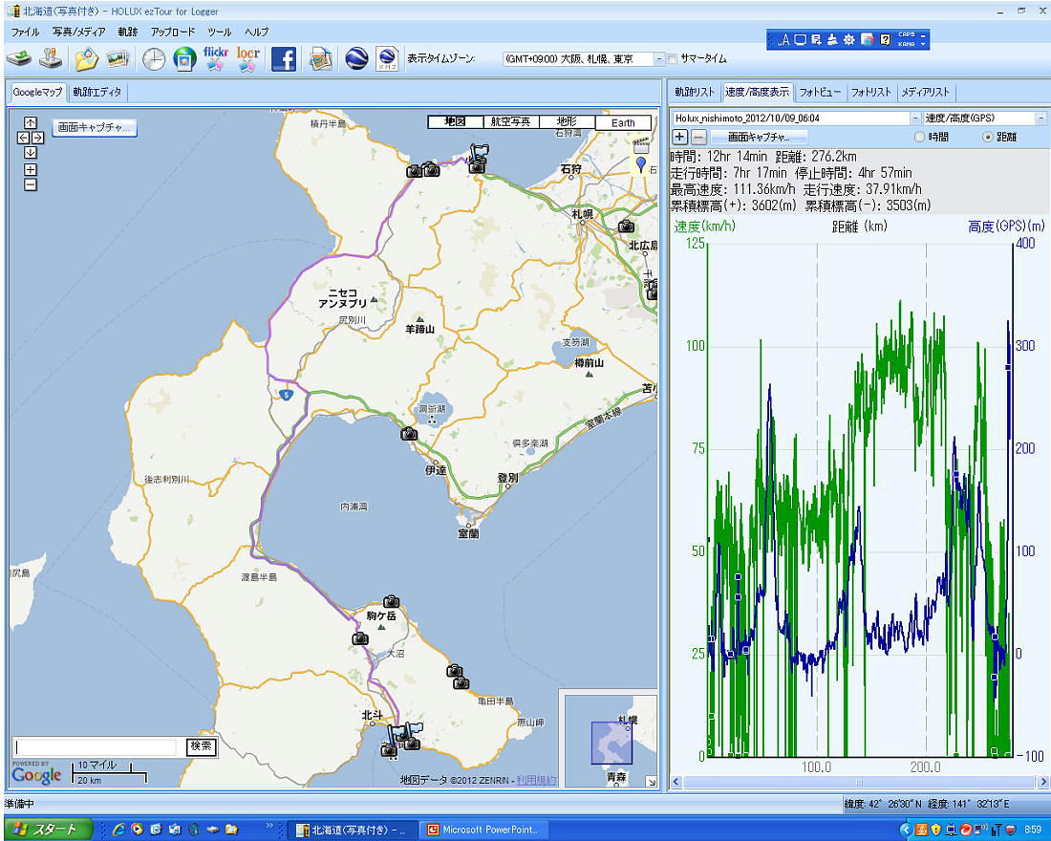Switch to the 軌跡エディタ tab
1051x841 pixels.
tap(97, 93)
